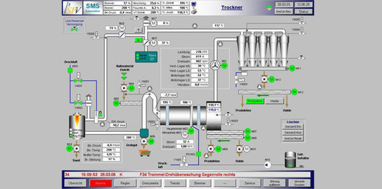
Task: Click the 37 % M15 value field
Action: tap(164, 43)
